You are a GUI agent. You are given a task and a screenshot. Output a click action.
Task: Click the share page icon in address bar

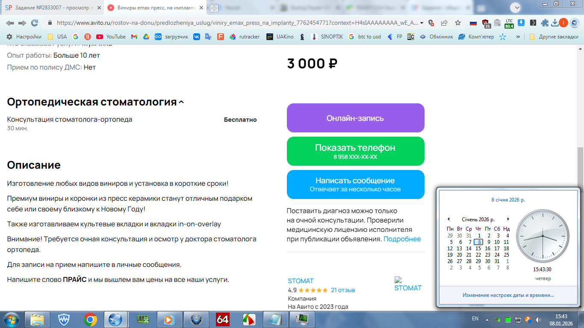coord(445,23)
